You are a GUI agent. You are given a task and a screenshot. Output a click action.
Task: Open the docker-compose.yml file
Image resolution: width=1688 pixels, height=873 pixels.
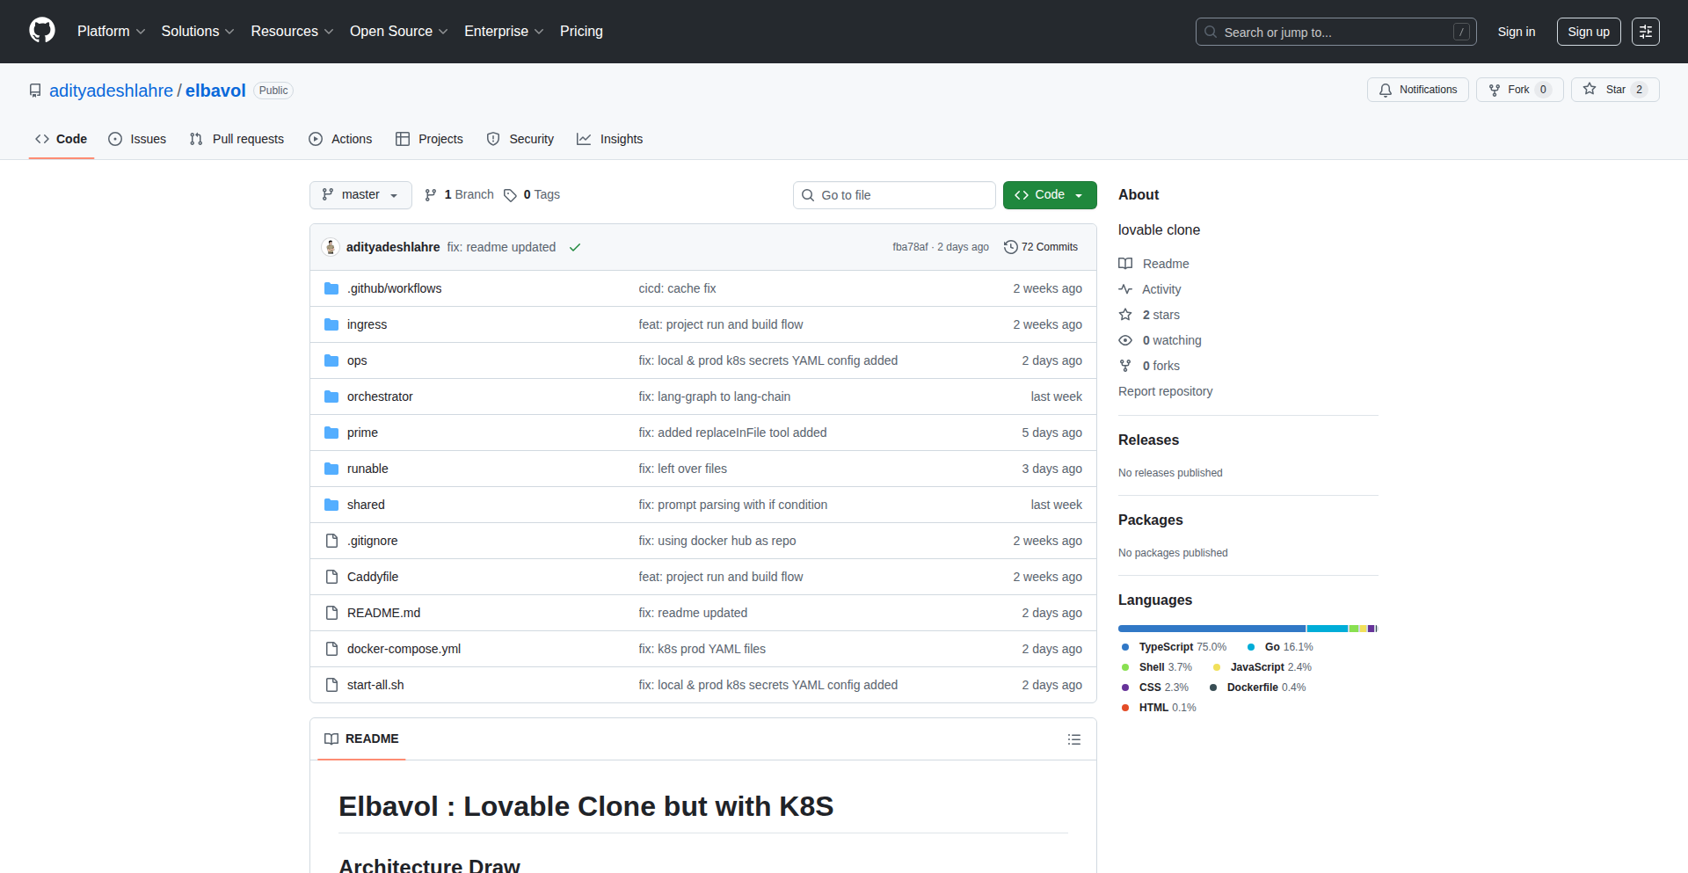[x=404, y=648]
